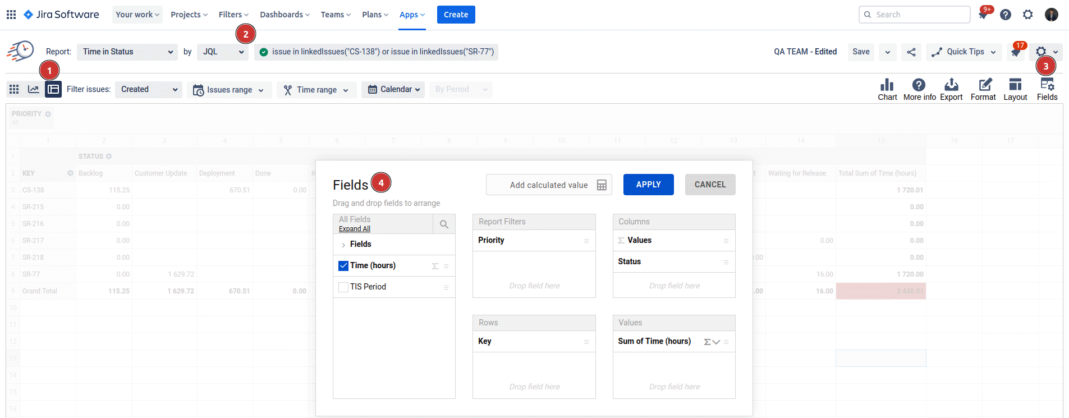The image size is (1069, 418).
Task: Open the Projects menu
Action: [x=189, y=15]
